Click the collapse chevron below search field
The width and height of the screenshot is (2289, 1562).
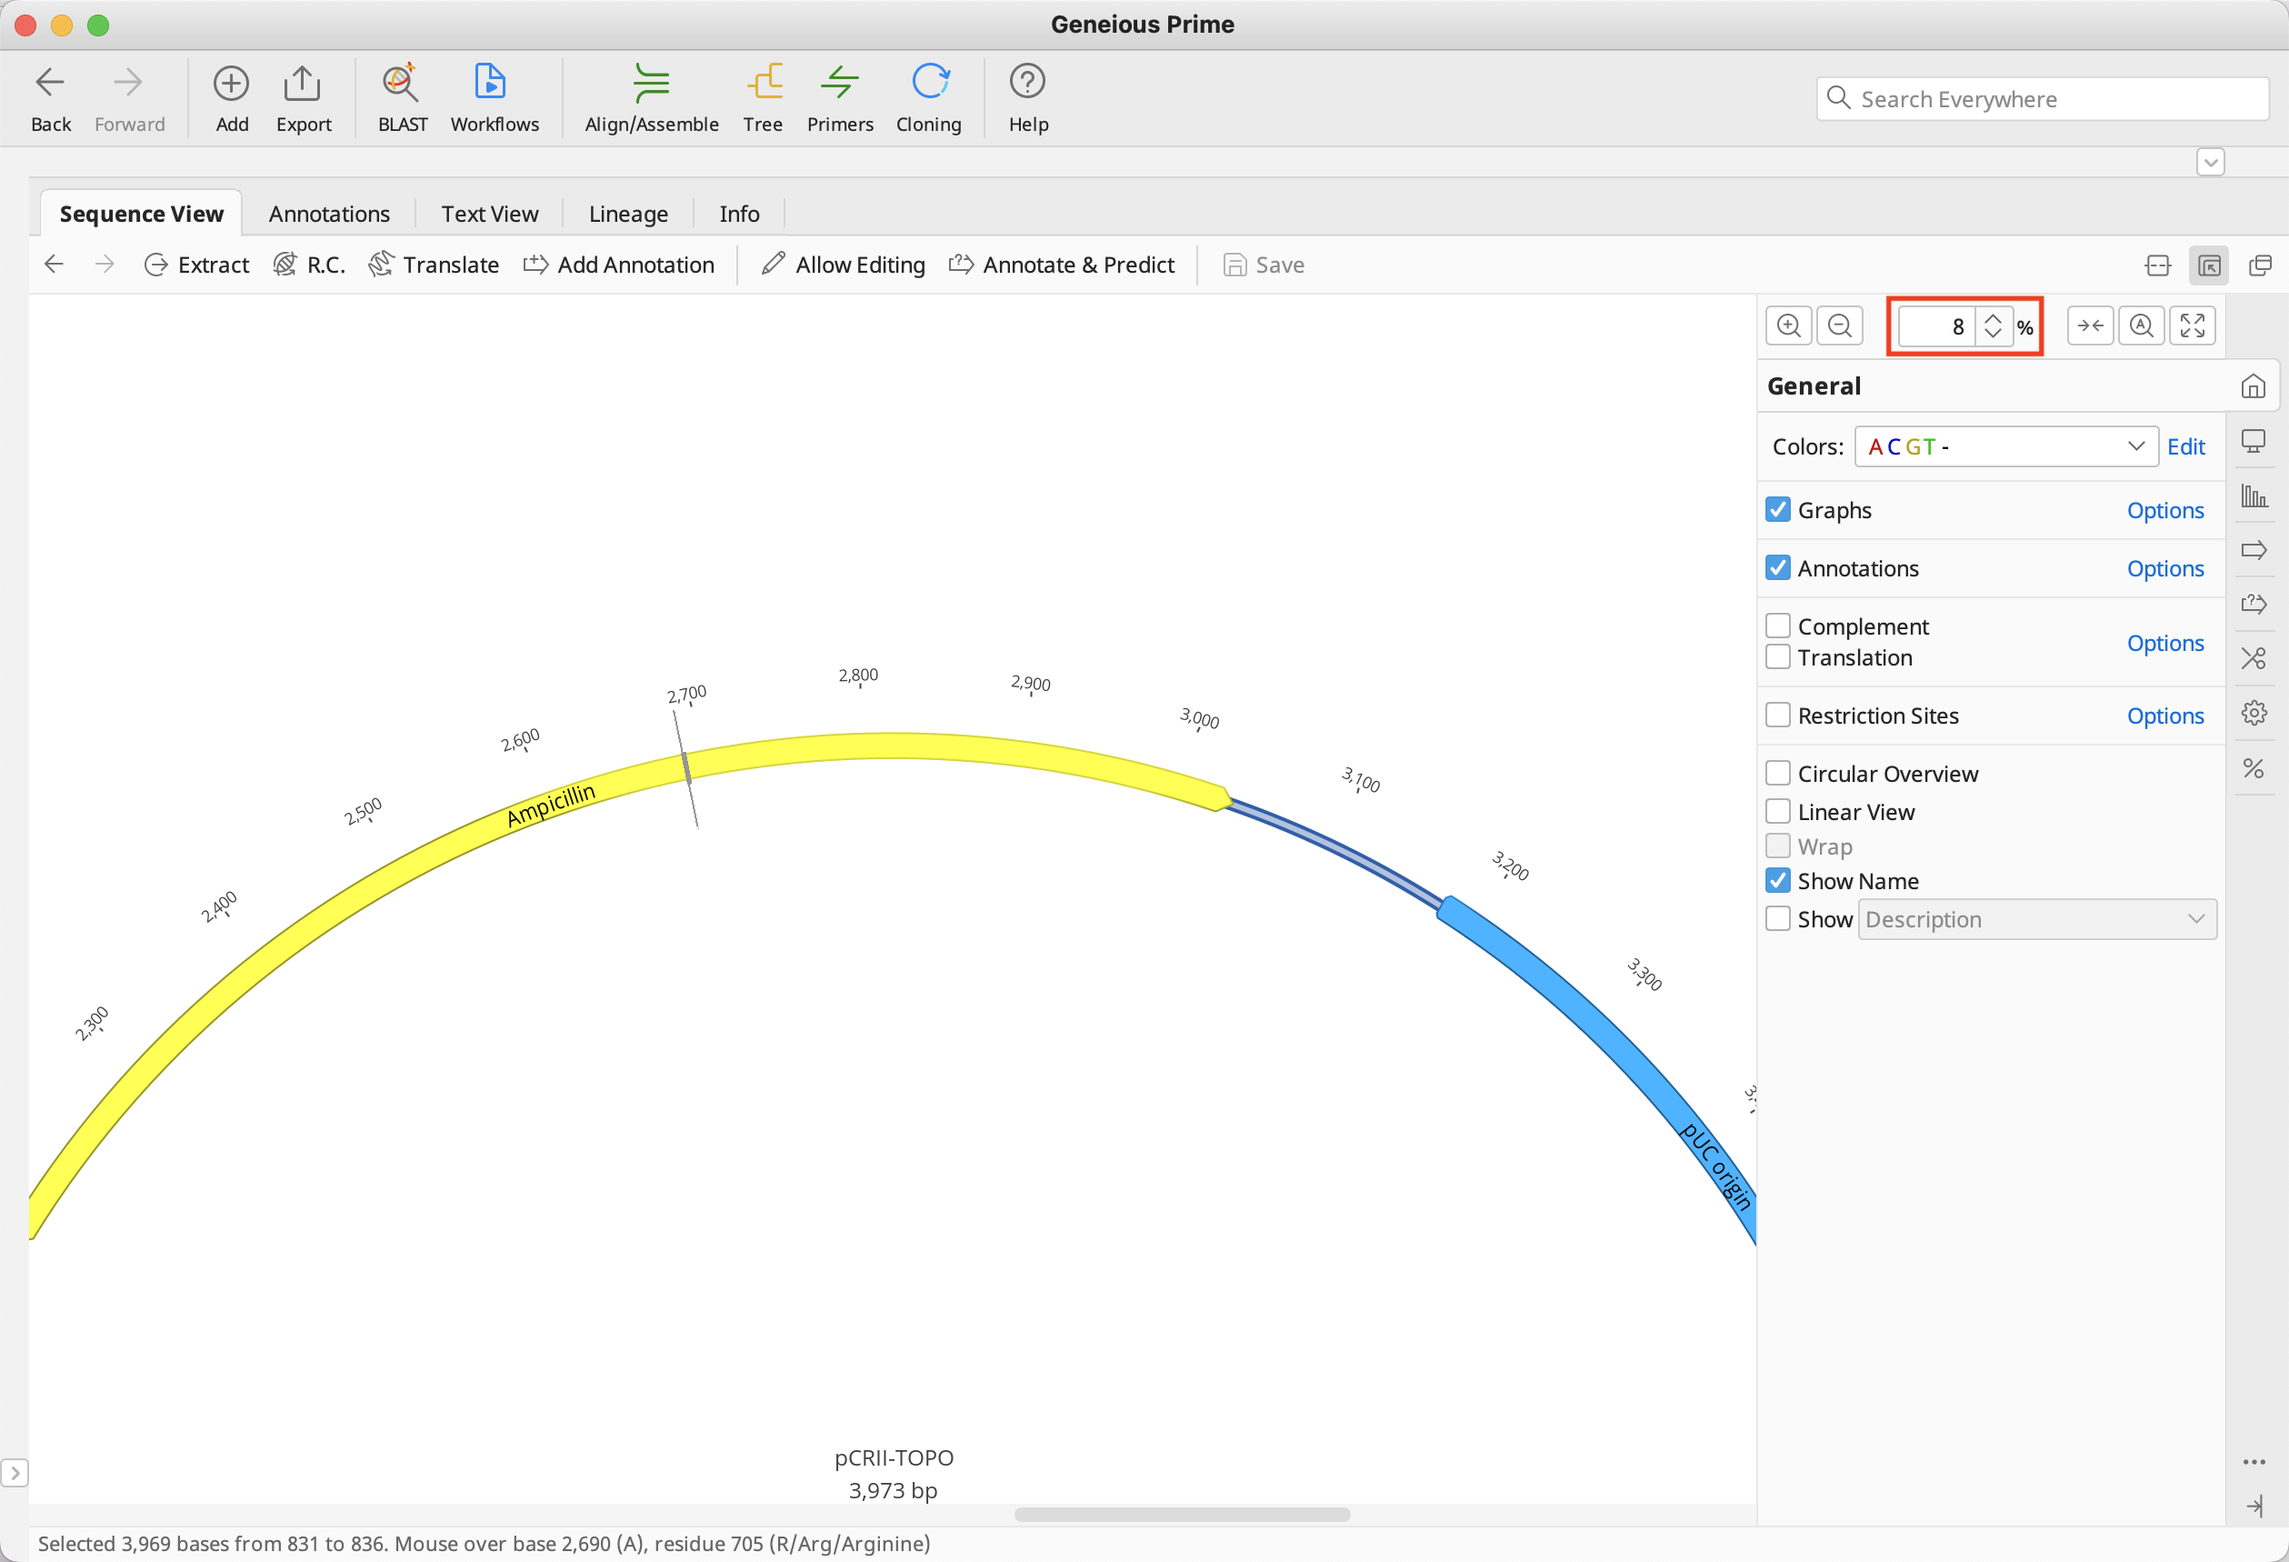click(x=2210, y=163)
